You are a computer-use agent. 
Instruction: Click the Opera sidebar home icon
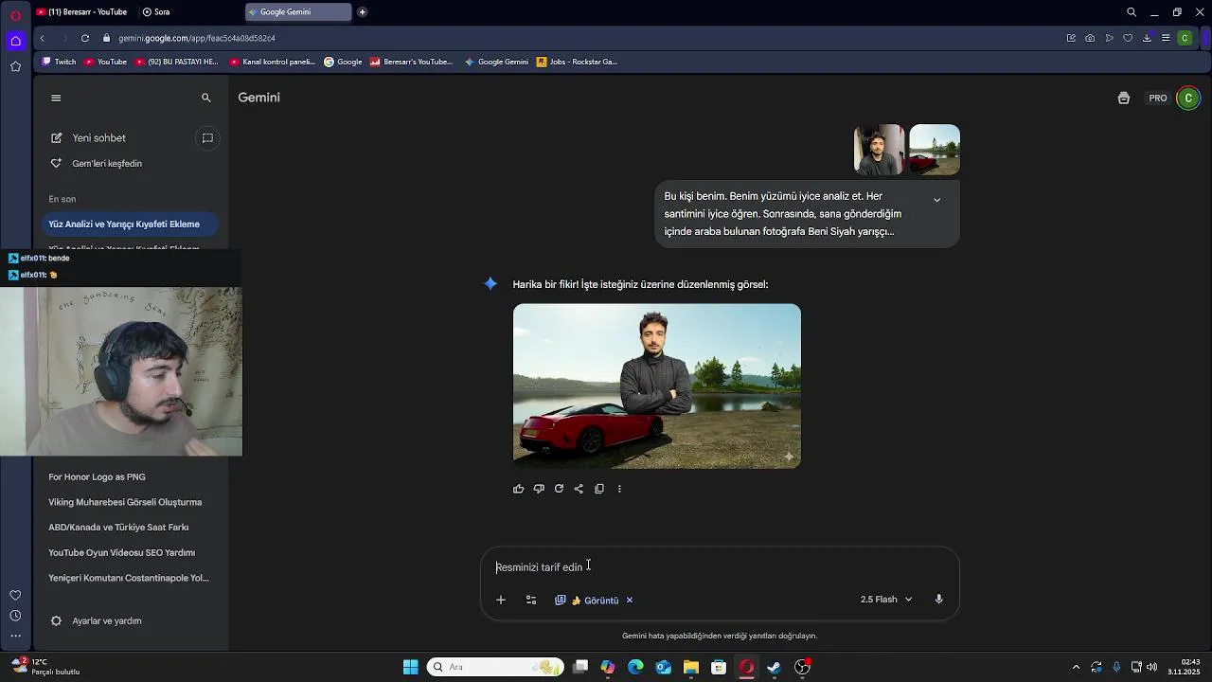pyautogui.click(x=15, y=41)
